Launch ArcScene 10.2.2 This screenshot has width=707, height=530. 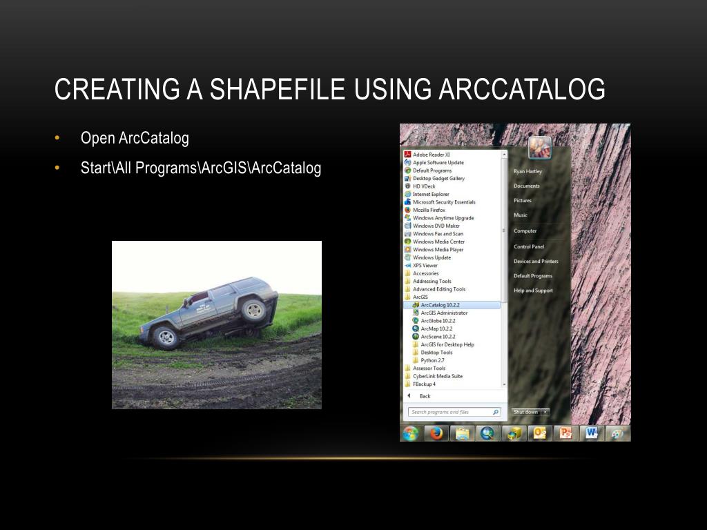tap(434, 337)
